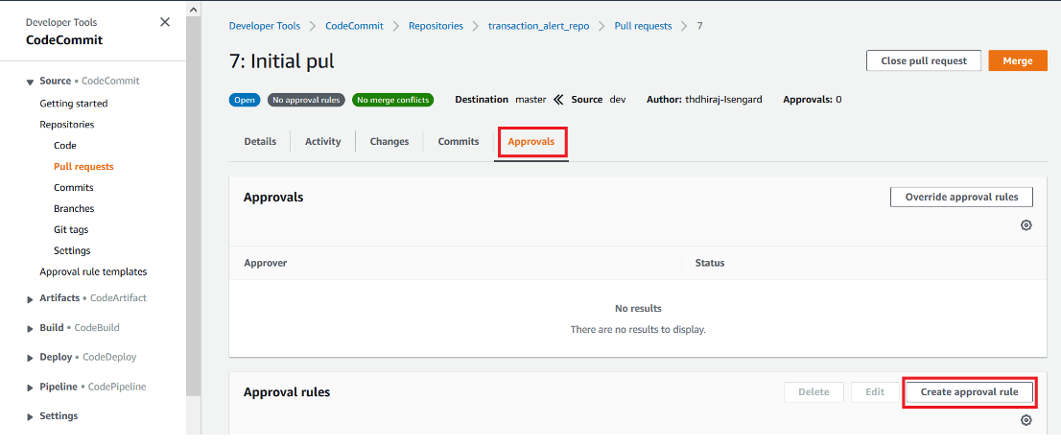Click Override approval rules button
Image resolution: width=1061 pixels, height=447 pixels.
click(x=961, y=198)
